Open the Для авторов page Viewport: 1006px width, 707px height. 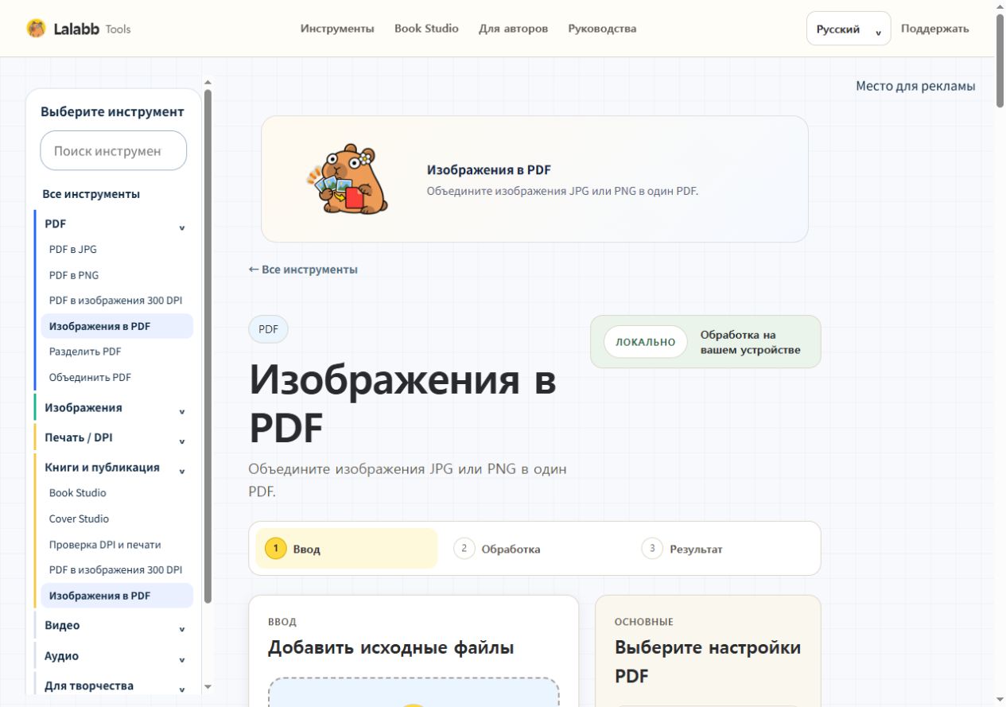coord(513,29)
